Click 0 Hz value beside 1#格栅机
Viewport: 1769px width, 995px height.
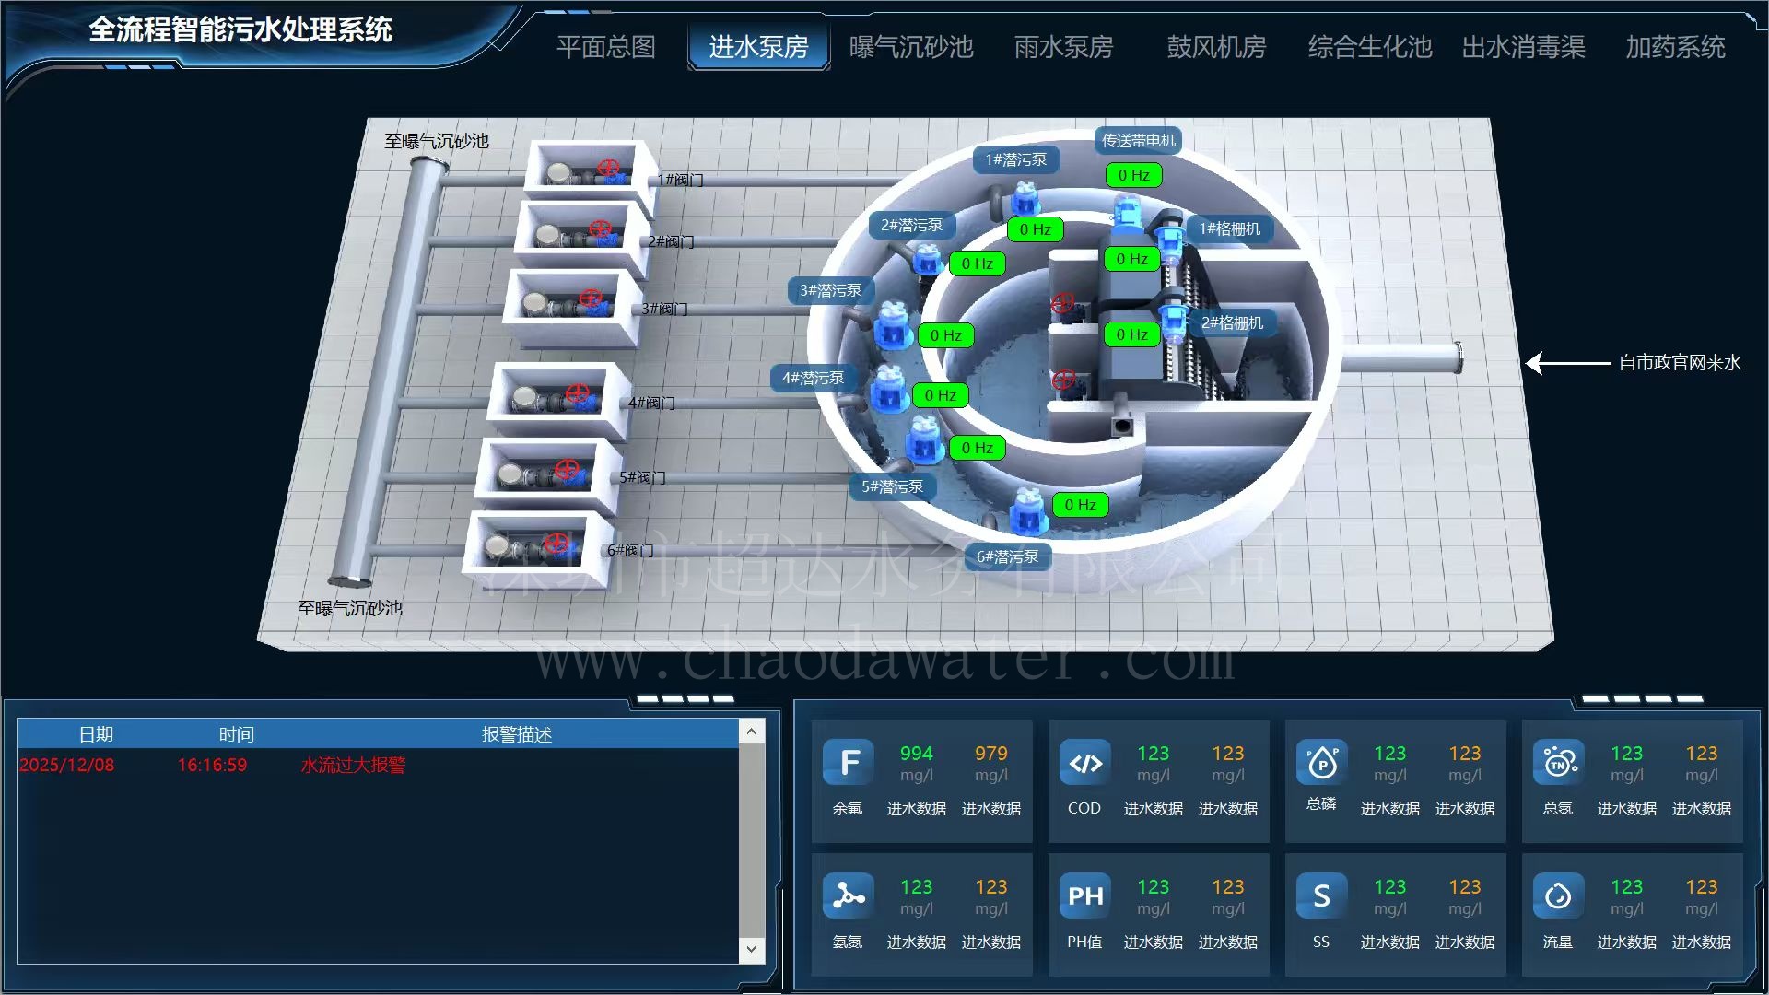pyautogui.click(x=1131, y=259)
